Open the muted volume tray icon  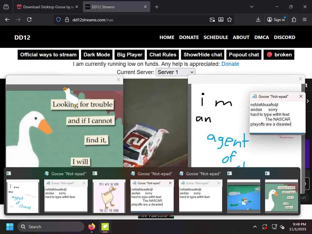click(282, 227)
